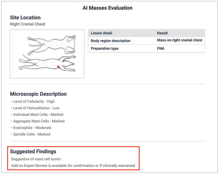Select the Level of Cellularity - High item
Screen dimensions: 219x174
click(34, 101)
